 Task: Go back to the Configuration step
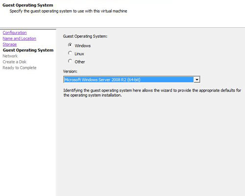(15, 32)
